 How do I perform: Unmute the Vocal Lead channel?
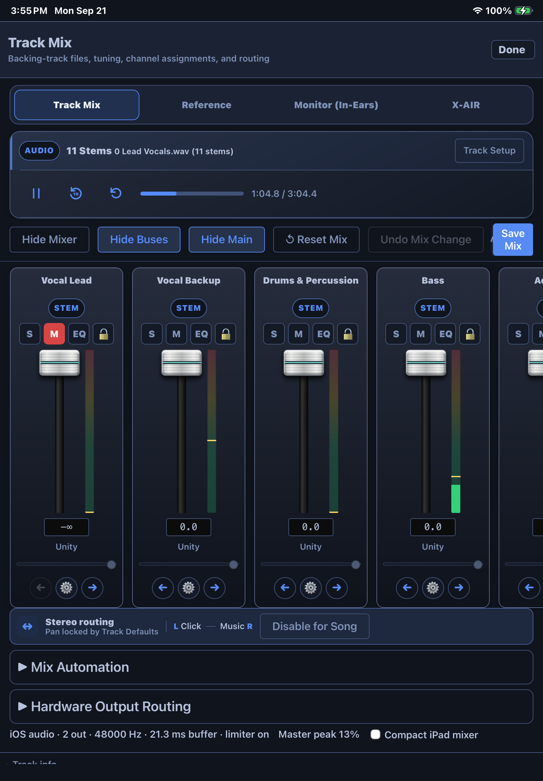click(54, 334)
